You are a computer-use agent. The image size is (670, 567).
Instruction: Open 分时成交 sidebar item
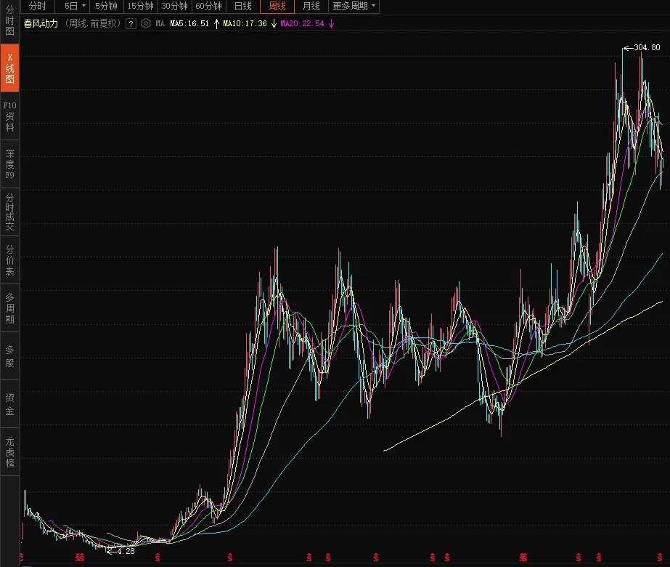point(9,212)
